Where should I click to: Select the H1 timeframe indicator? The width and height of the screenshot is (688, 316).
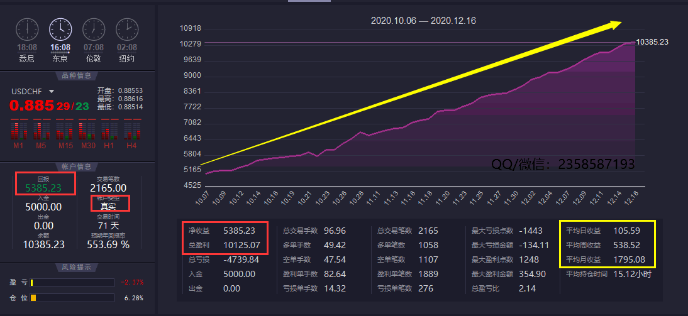coord(109,133)
